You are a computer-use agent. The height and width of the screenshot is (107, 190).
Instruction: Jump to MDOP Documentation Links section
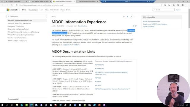[152, 21]
